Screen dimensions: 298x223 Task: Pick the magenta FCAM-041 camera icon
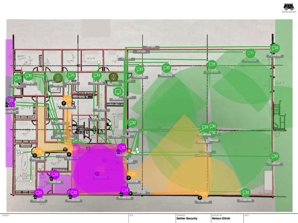[122, 148]
